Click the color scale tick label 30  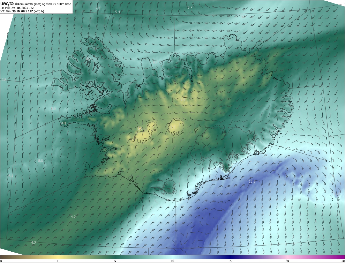coord(287,261)
